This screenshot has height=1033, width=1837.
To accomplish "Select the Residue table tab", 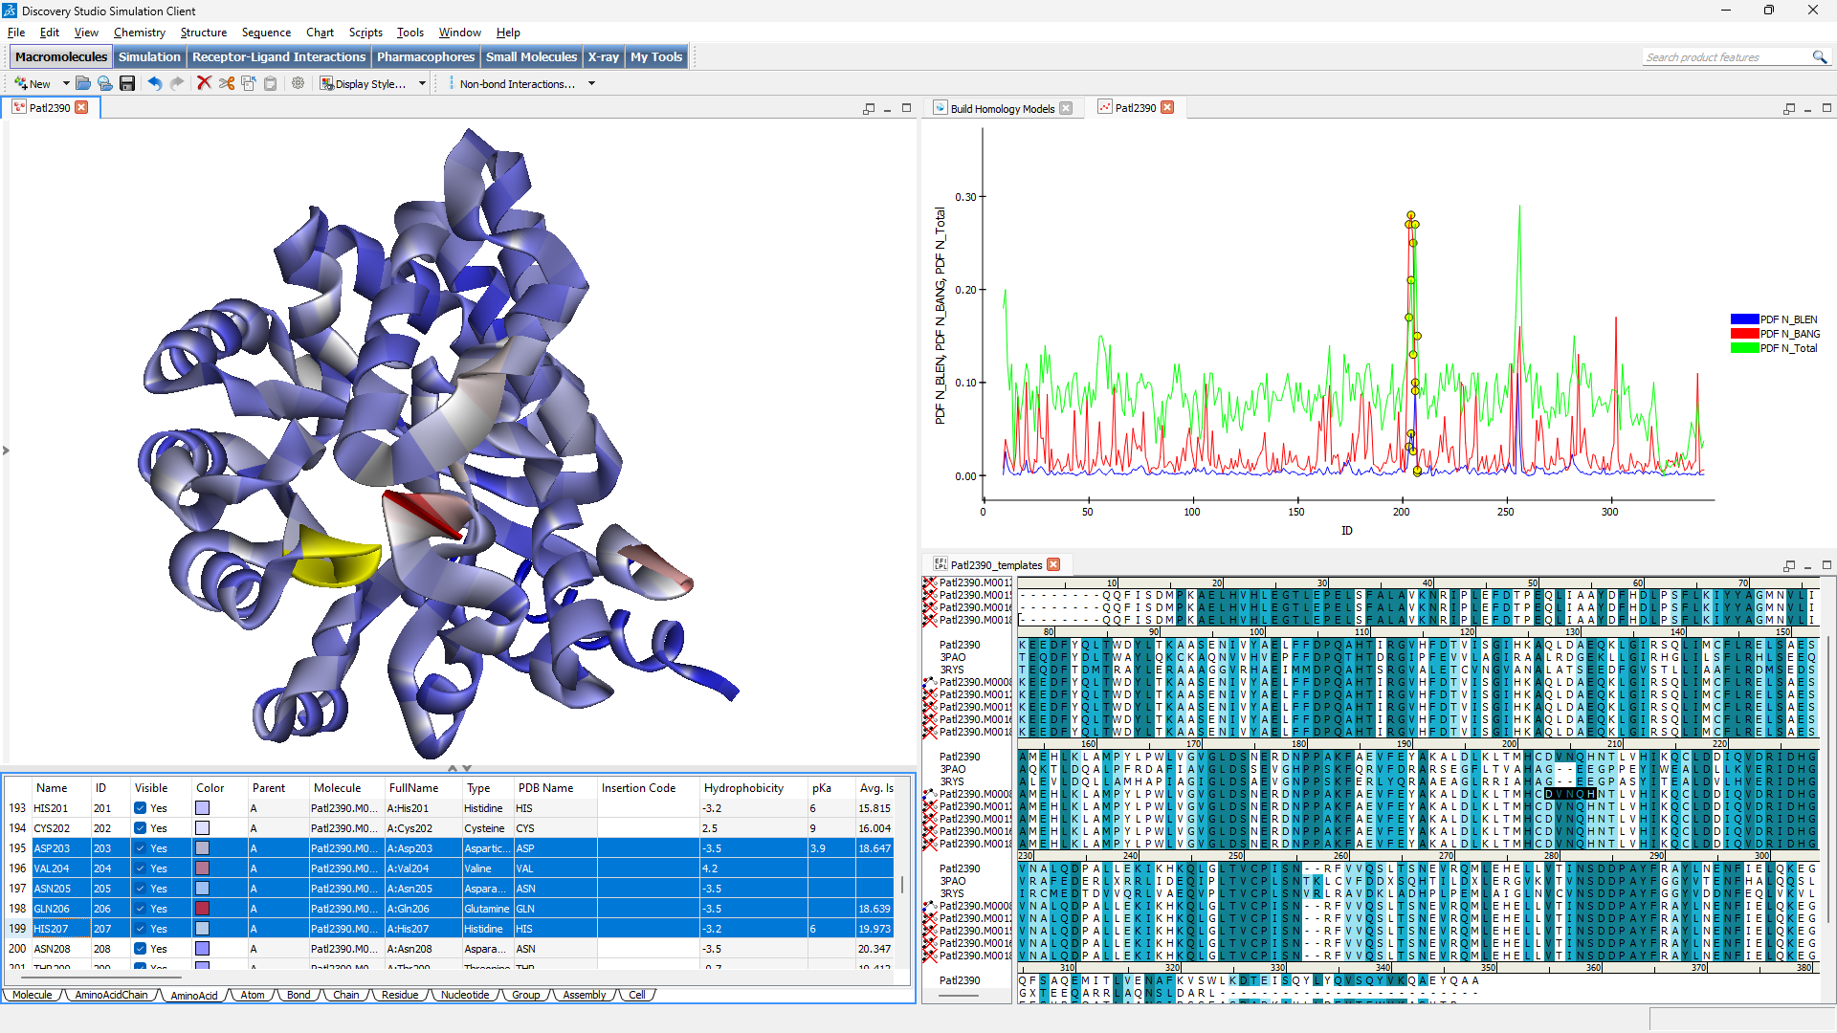I will pos(400,995).
